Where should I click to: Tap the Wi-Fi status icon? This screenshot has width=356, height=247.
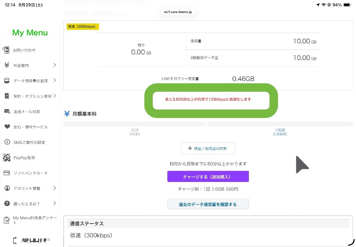click(324, 5)
